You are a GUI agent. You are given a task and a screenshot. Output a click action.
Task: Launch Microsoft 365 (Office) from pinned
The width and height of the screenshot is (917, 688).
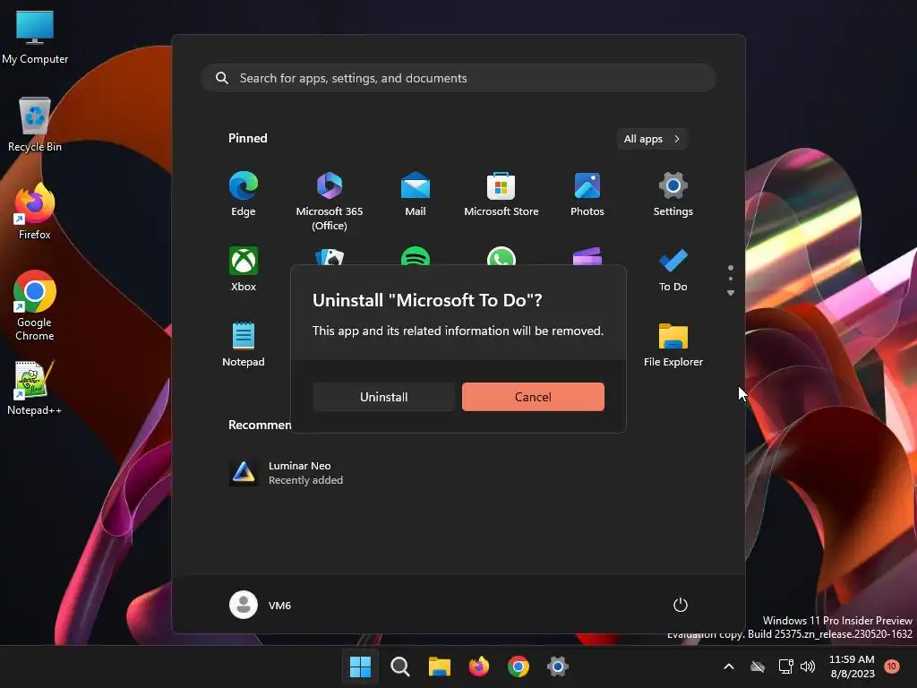click(x=330, y=202)
